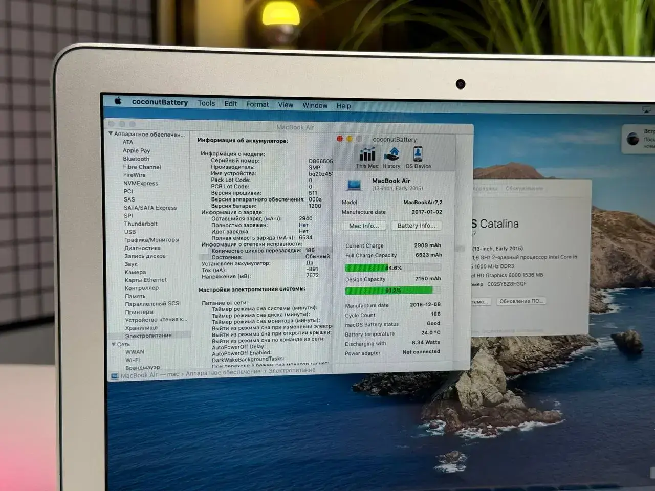The image size is (655, 491).
Task: Click the Обновление ПО... button in About window
Action: pyautogui.click(x=521, y=301)
